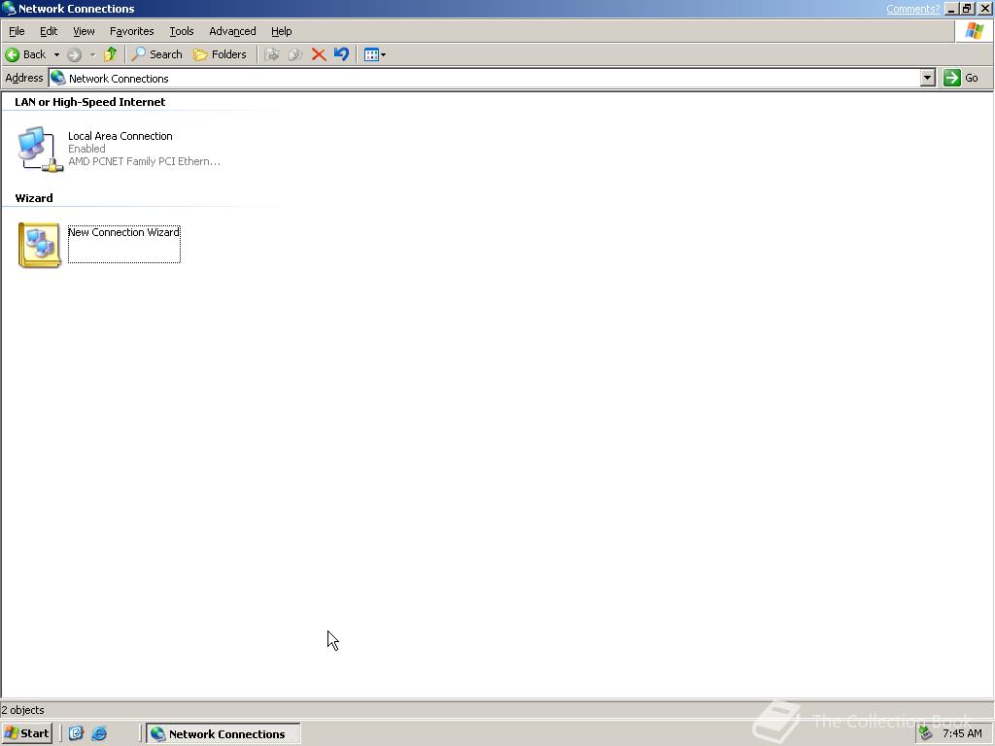Click the Start button

26,733
